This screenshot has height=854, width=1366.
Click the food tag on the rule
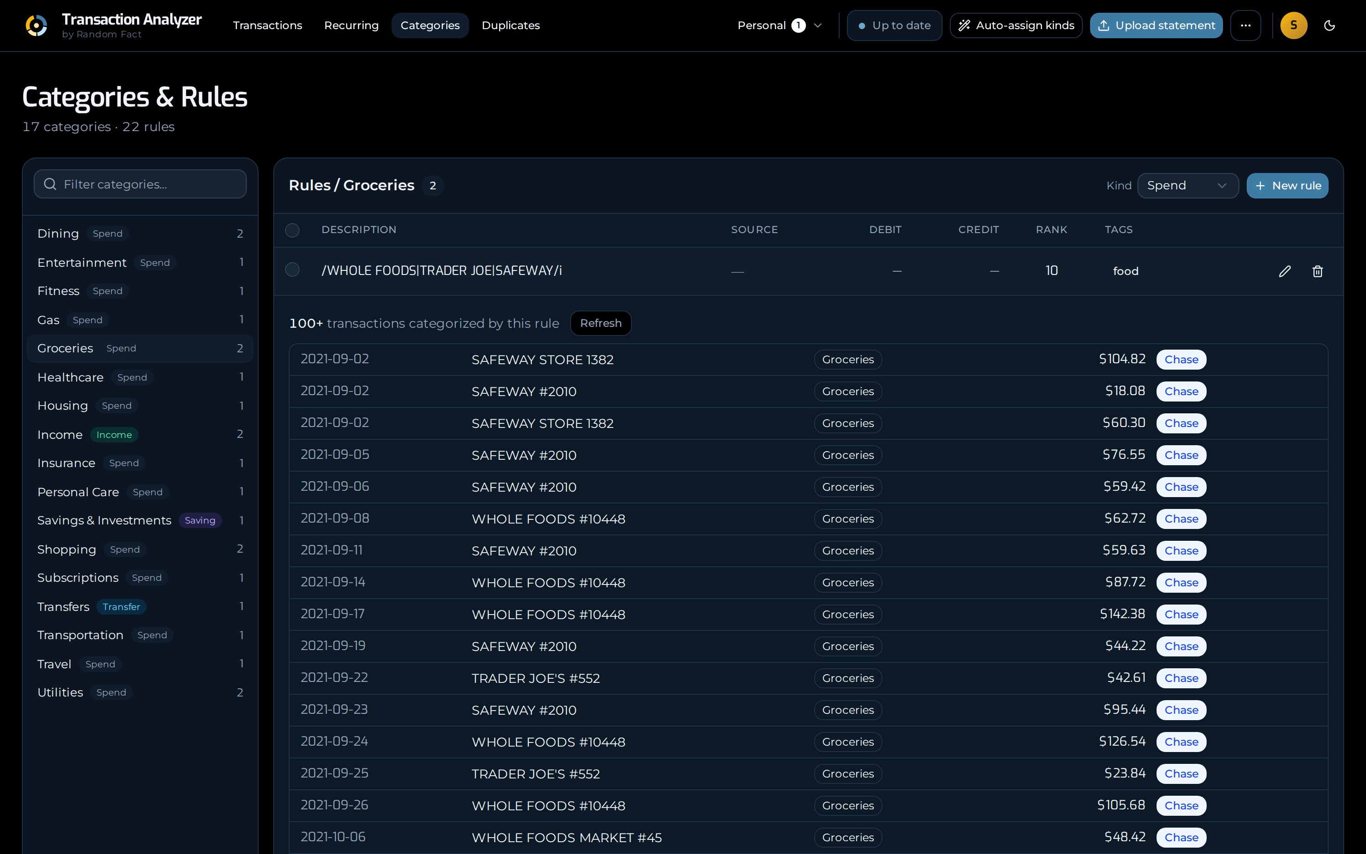(x=1125, y=271)
